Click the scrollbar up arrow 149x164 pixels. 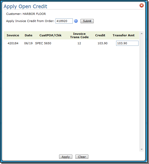click(x=142, y=34)
